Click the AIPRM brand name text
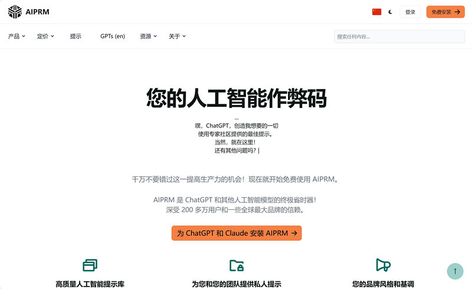The height and width of the screenshot is (289, 472). [37, 12]
